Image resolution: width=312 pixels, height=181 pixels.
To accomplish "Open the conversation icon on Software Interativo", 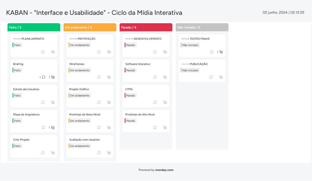I will pos(155,77).
